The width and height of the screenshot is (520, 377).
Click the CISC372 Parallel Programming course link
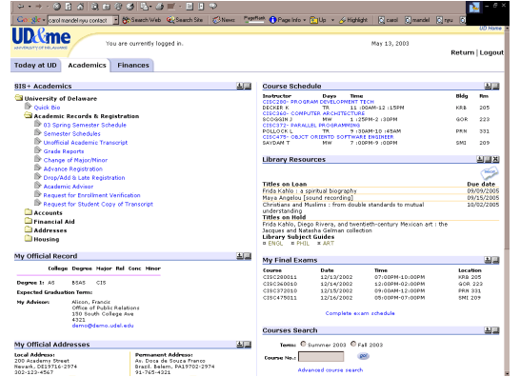(x=311, y=126)
